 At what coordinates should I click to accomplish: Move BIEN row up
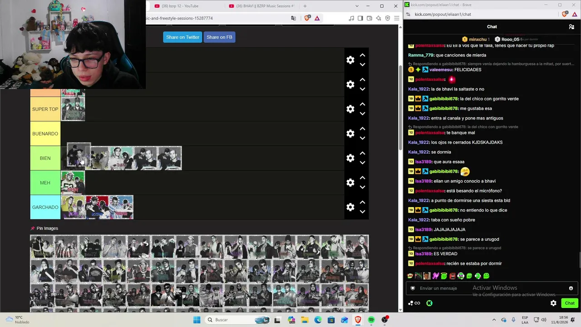click(362, 153)
